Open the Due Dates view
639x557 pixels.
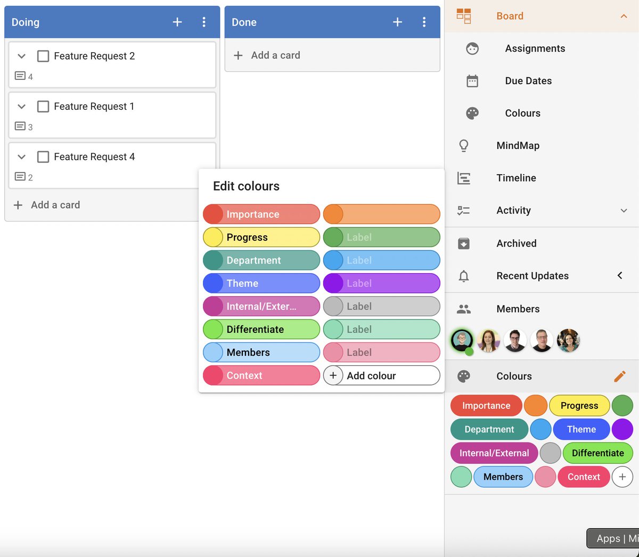click(x=528, y=81)
